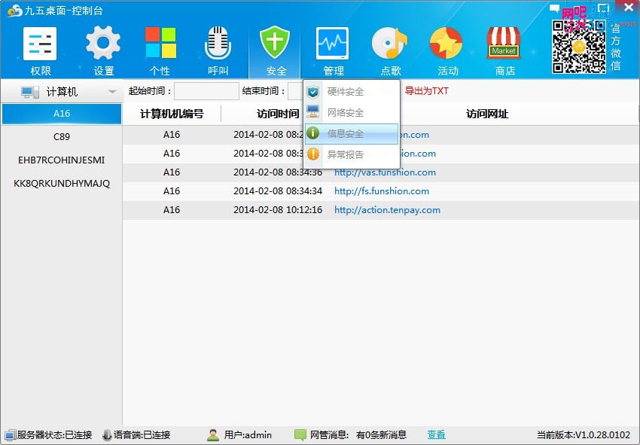This screenshot has width=640, height=445.
Task: Choose 网络安全 from the menu
Action: [x=345, y=113]
